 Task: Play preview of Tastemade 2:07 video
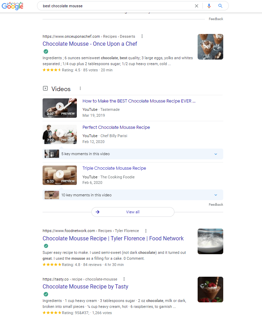tap(60, 108)
